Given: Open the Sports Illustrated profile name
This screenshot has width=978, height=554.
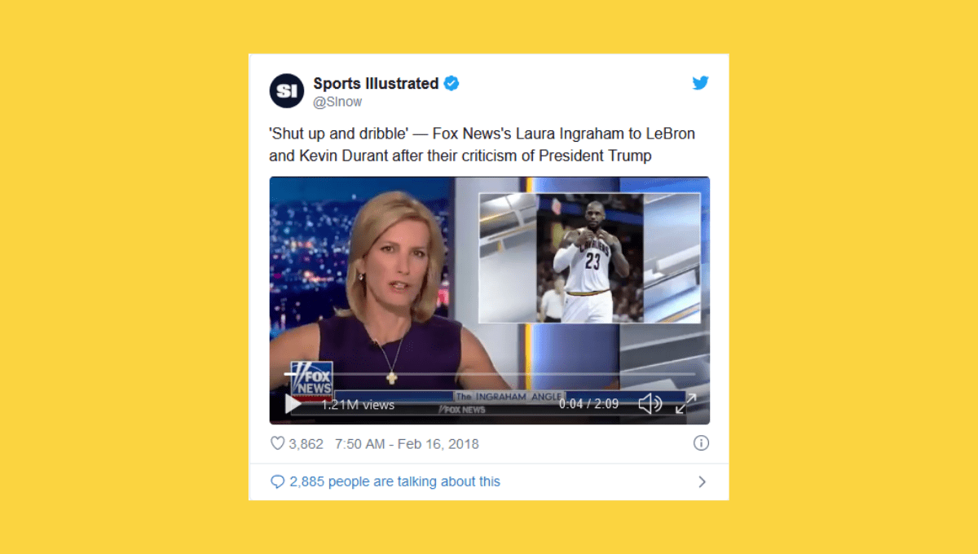Looking at the screenshot, I should 376,83.
